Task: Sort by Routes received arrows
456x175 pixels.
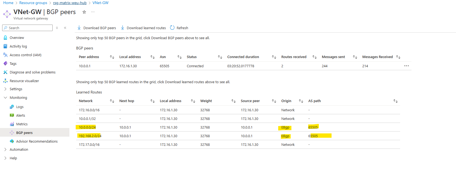Action: point(315,57)
